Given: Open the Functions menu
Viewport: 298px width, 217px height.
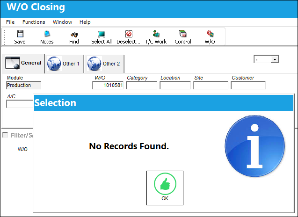Looking at the screenshot, I should 34,22.
